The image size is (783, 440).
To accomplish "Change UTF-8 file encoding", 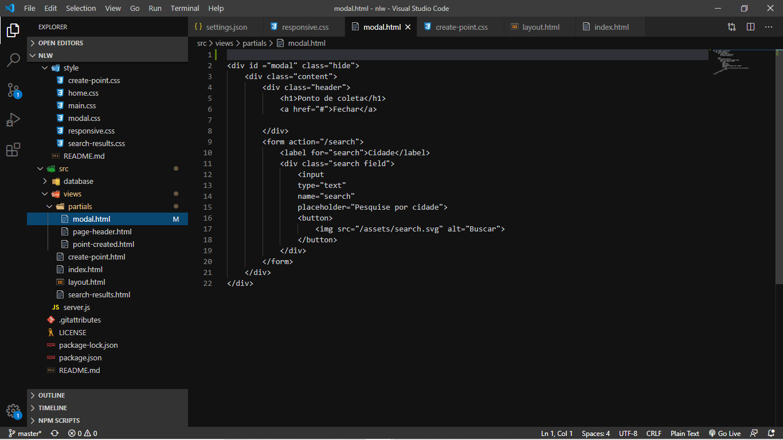I will [x=628, y=434].
